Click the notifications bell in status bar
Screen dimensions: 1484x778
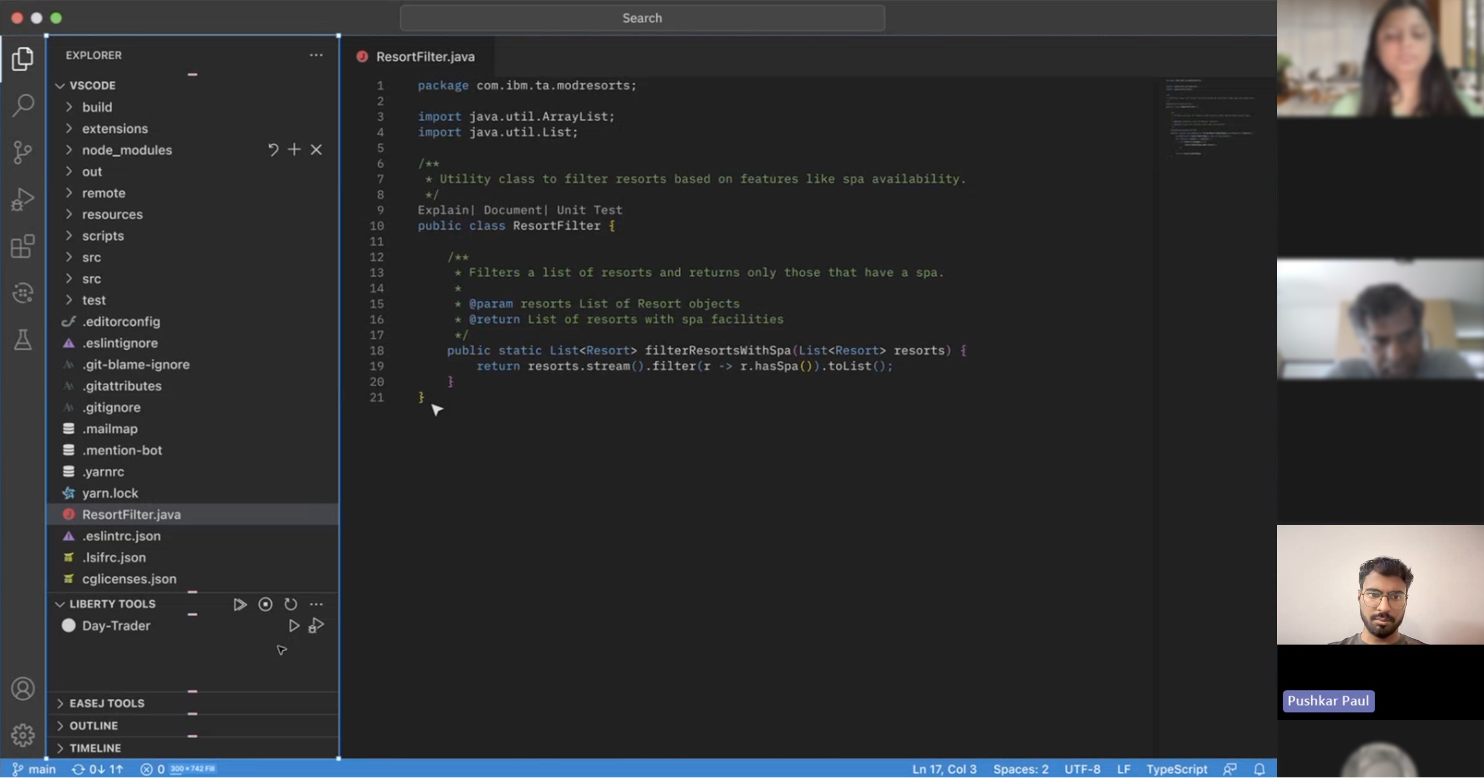pyautogui.click(x=1259, y=769)
